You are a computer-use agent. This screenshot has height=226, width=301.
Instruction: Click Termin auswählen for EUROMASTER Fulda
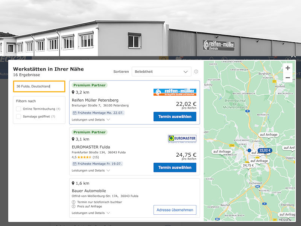175,167
